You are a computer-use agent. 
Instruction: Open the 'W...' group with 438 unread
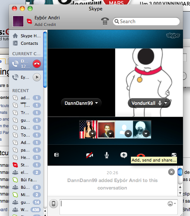[x=26, y=210]
